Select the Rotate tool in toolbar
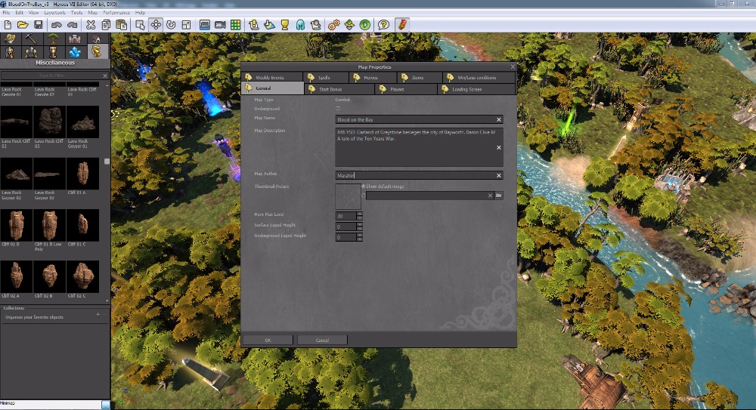The height and width of the screenshot is (410, 756). (x=170, y=25)
